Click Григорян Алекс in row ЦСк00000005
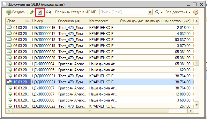 pyautogui.click(x=72, y=70)
